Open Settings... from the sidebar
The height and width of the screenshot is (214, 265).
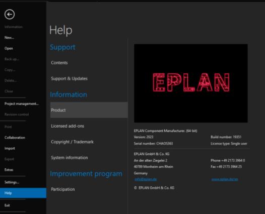12,182
